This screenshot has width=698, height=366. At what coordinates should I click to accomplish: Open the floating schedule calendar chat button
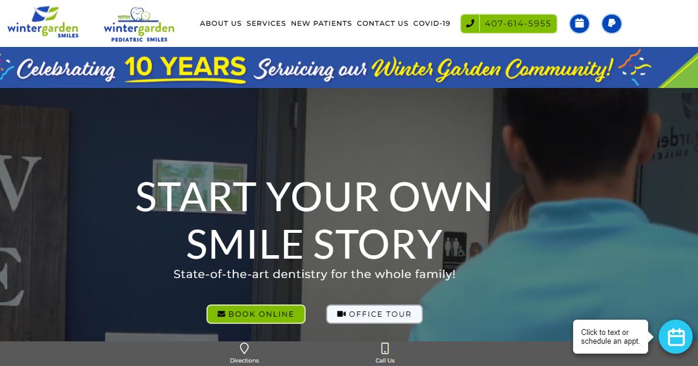(676, 337)
